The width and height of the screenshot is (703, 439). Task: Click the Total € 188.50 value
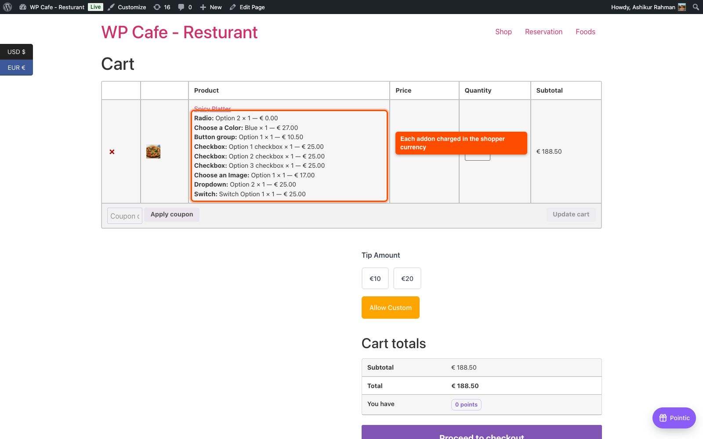click(465, 386)
